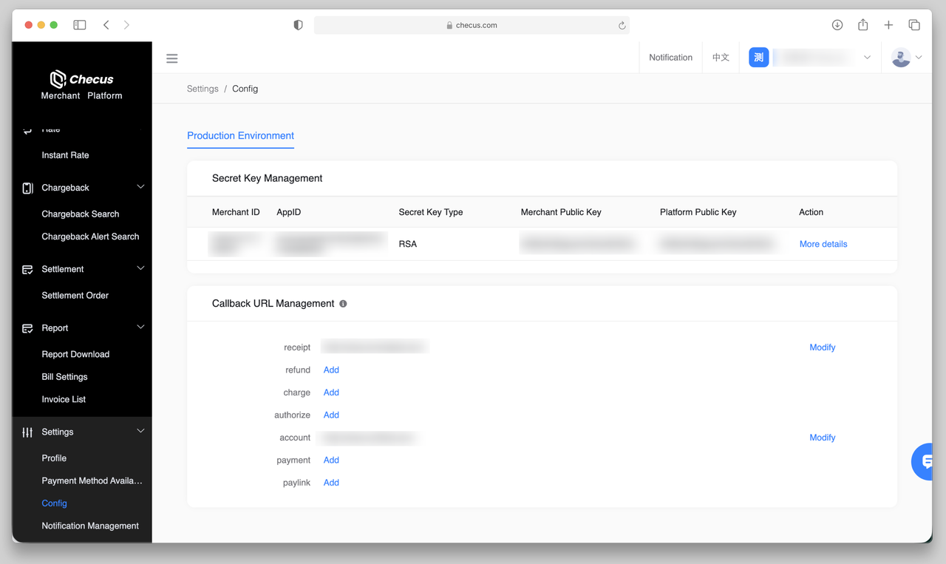Collapse the Chargeback sidebar section
This screenshot has width=946, height=564.
(140, 188)
